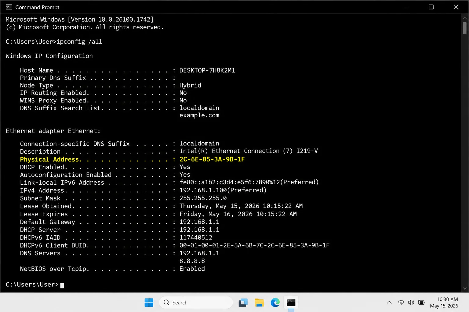Close the Command Prompt window
Image resolution: width=469 pixels, height=312 pixels.
[456, 7]
